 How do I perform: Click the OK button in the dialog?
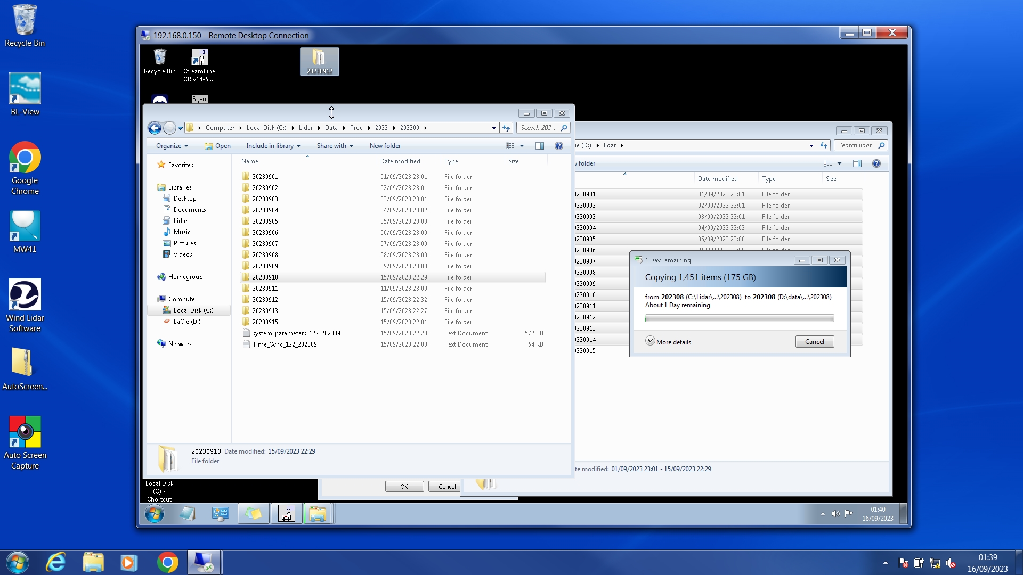404,487
